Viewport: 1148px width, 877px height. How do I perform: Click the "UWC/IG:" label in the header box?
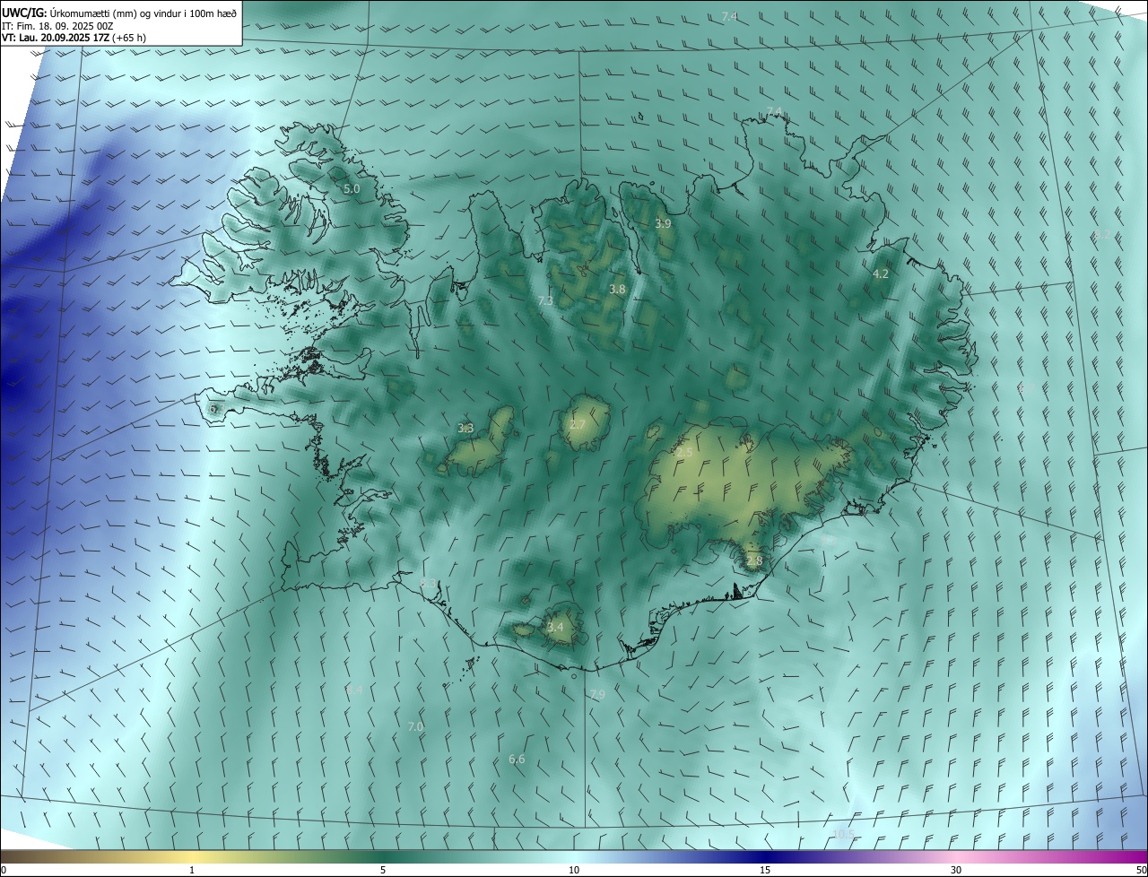pos(25,12)
